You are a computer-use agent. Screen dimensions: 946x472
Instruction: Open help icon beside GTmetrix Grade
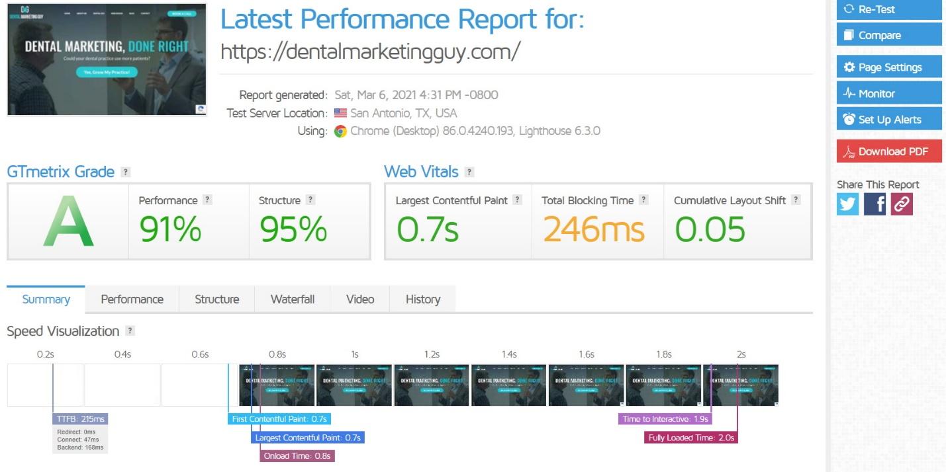tap(126, 172)
